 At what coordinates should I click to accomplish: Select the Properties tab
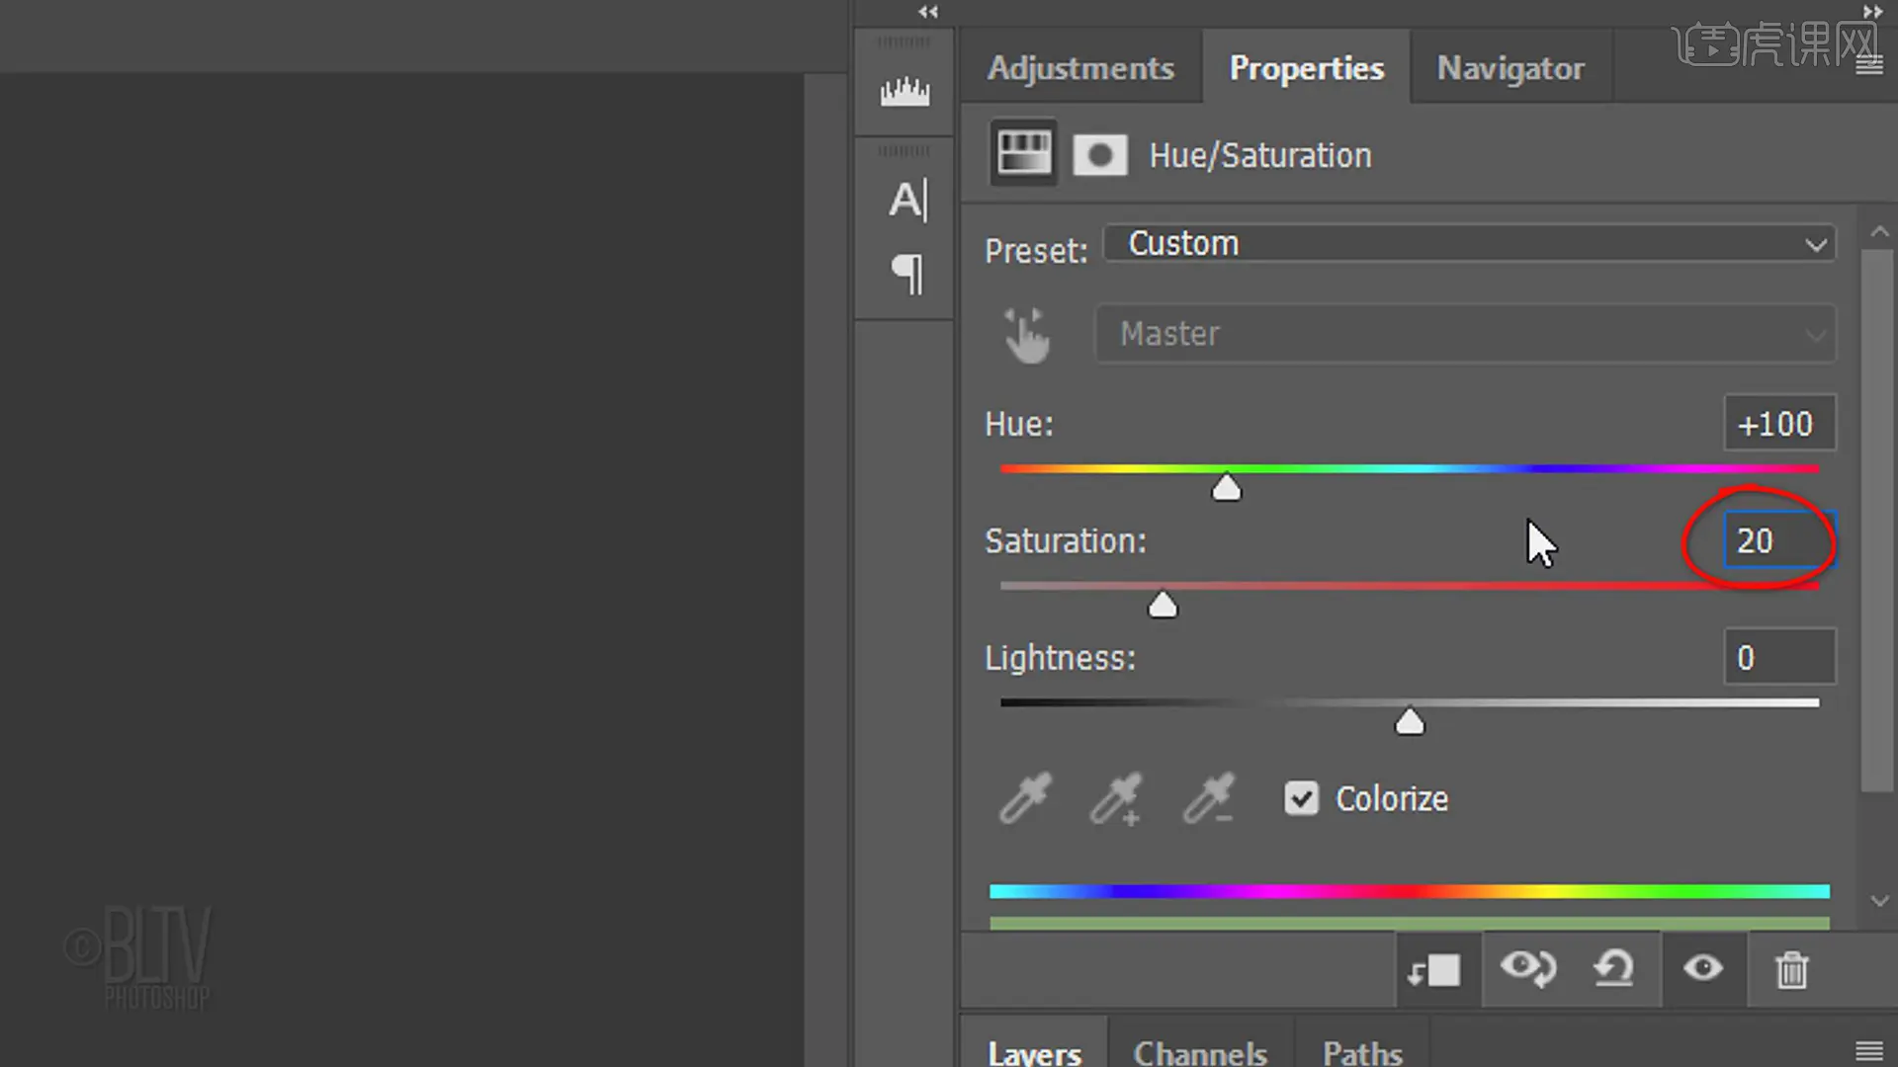(x=1307, y=67)
